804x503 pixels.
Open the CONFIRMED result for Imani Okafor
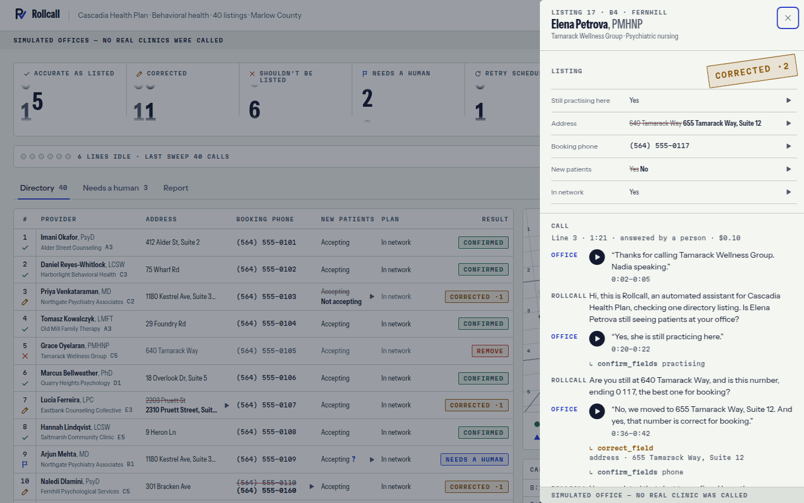point(484,243)
